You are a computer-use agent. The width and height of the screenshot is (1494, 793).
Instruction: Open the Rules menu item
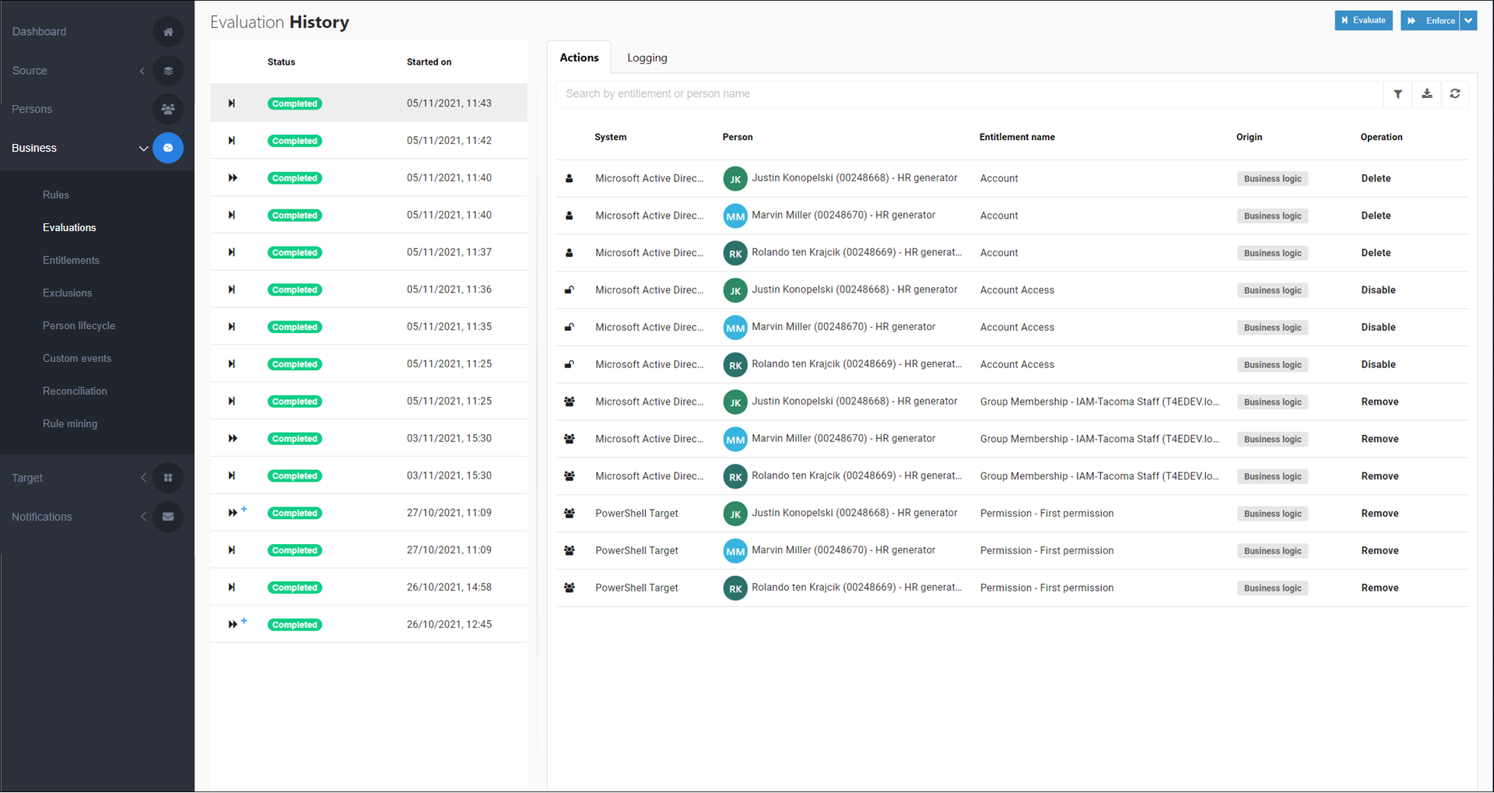pyautogui.click(x=56, y=195)
